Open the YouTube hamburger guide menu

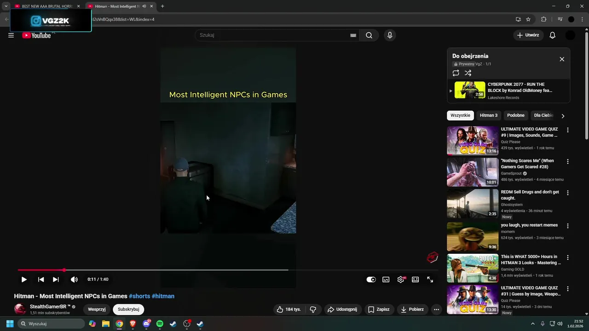(11, 35)
